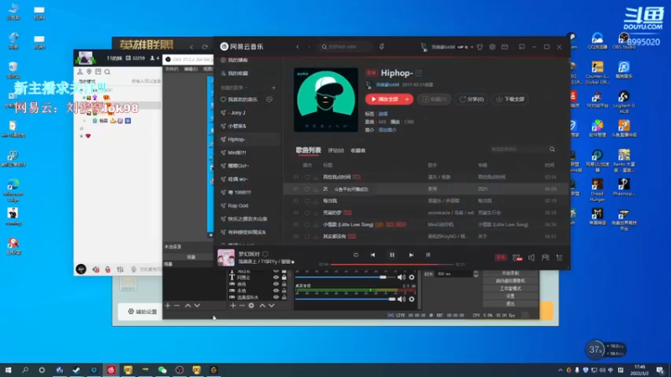
Task: Switch to the 评论 tab
Action: [x=336, y=151]
